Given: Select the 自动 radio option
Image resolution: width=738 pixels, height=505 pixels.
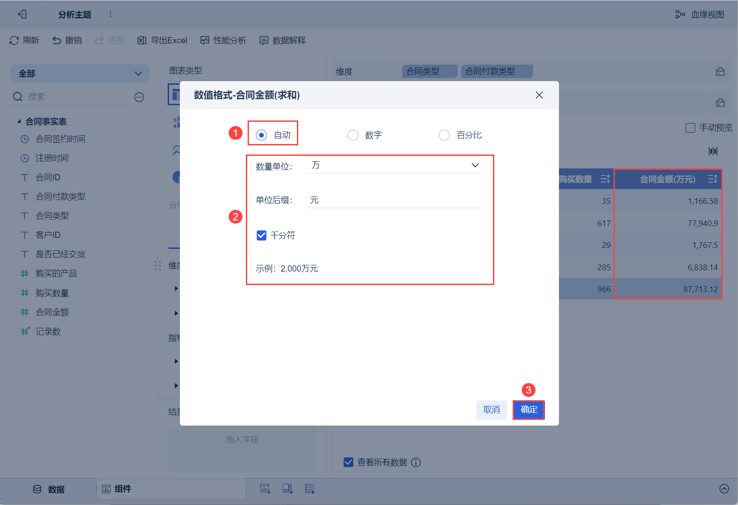Looking at the screenshot, I should (261, 135).
